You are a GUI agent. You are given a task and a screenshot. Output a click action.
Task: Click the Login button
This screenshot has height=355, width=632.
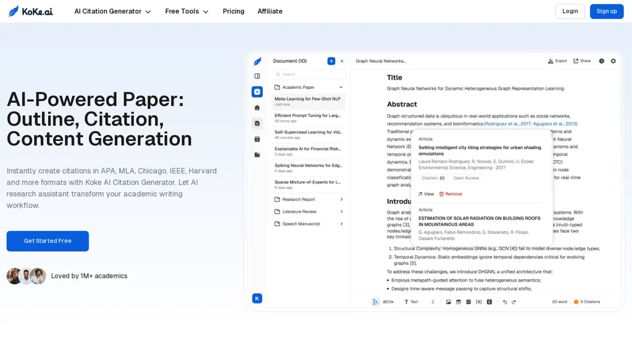click(570, 11)
